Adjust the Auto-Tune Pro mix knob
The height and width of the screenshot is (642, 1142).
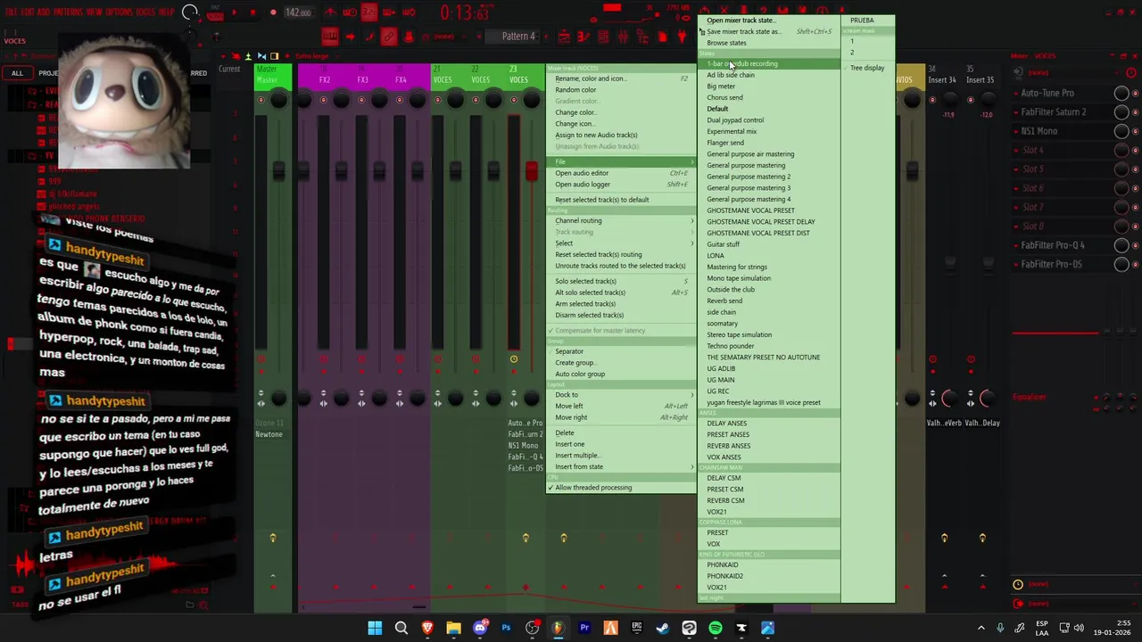click(x=1121, y=93)
